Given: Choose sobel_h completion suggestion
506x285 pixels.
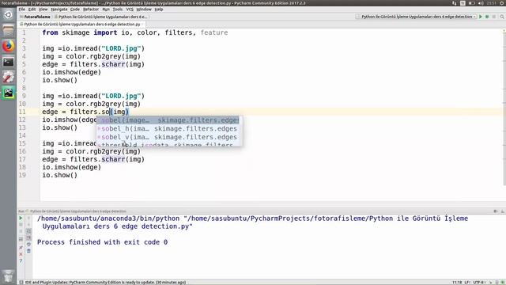Looking at the screenshot, I should [x=168, y=128].
